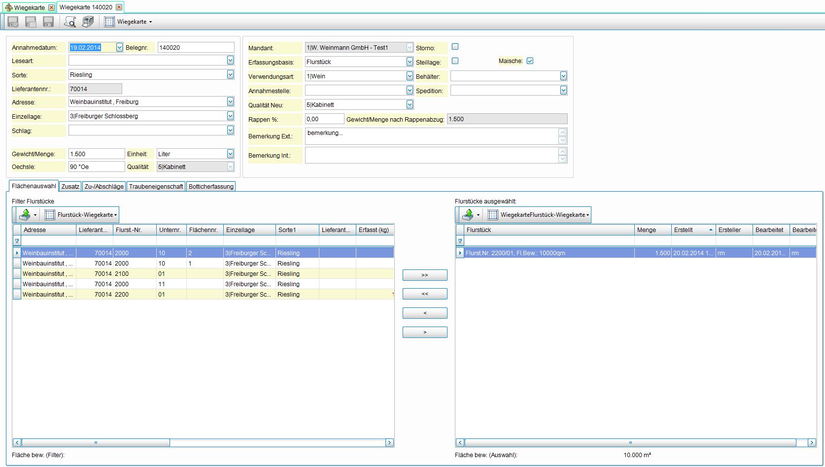The height and width of the screenshot is (467, 825).
Task: Open the Schlag dropdown arrow
Action: pyautogui.click(x=230, y=130)
